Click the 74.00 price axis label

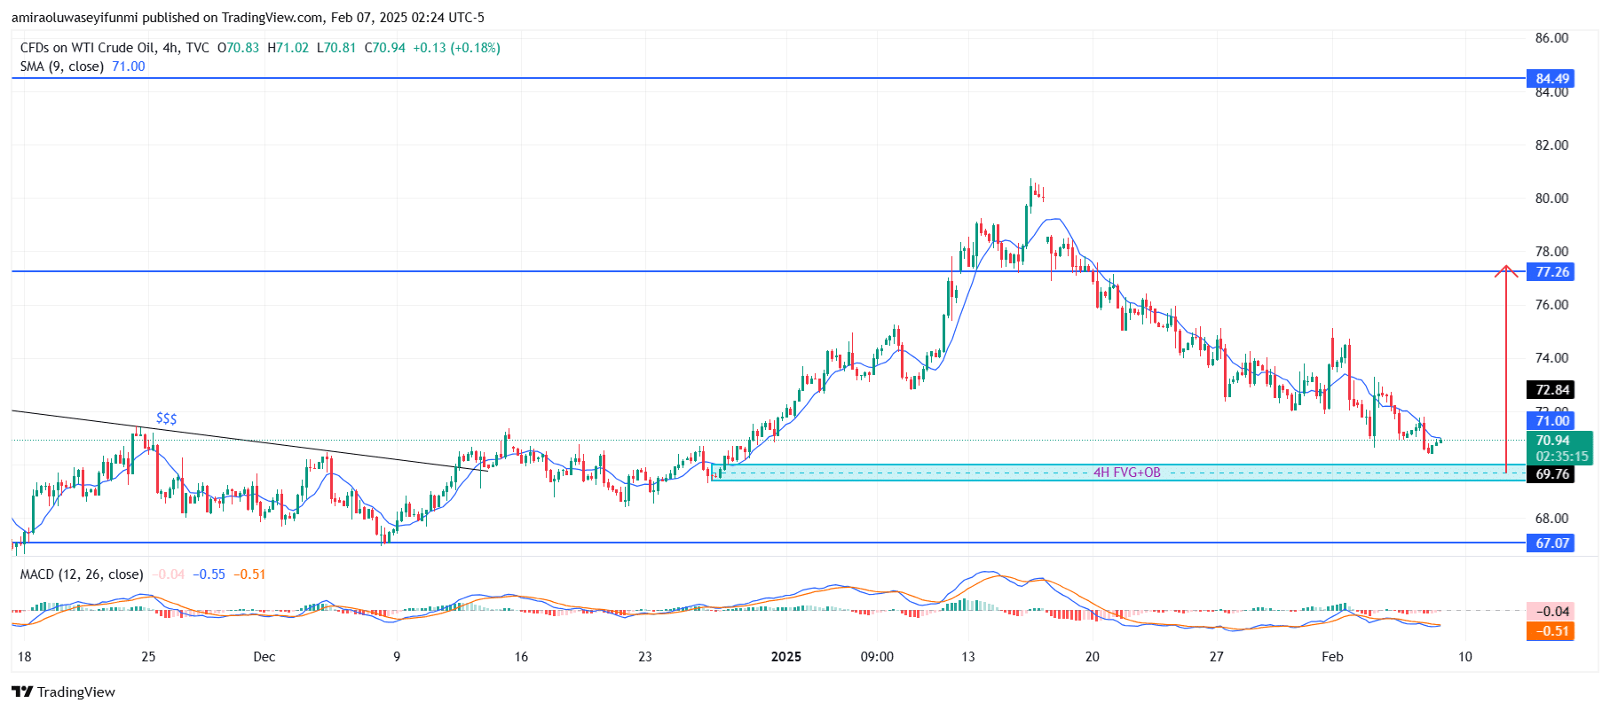tap(1552, 358)
